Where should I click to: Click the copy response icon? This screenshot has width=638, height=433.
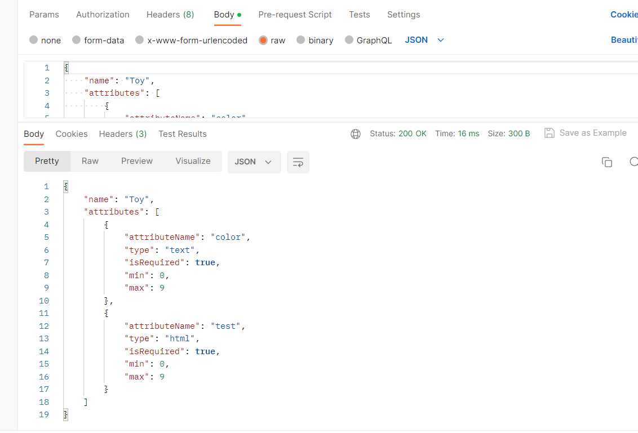click(606, 162)
